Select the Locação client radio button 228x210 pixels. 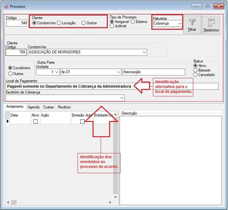point(59,23)
